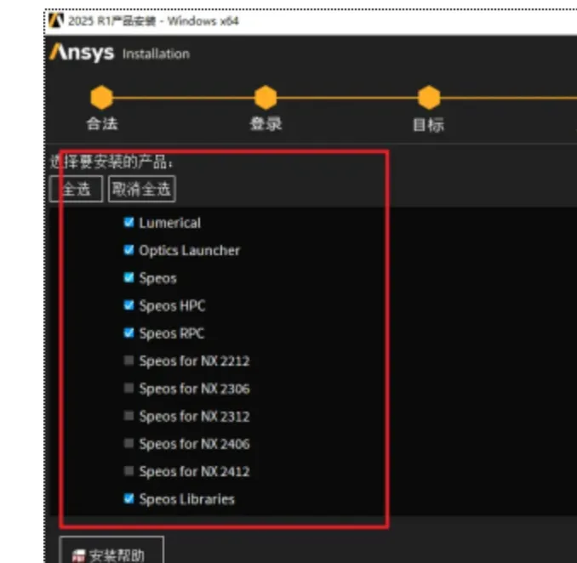Click the 登录 step hexagon
The width and height of the screenshot is (577, 563).
tap(266, 98)
